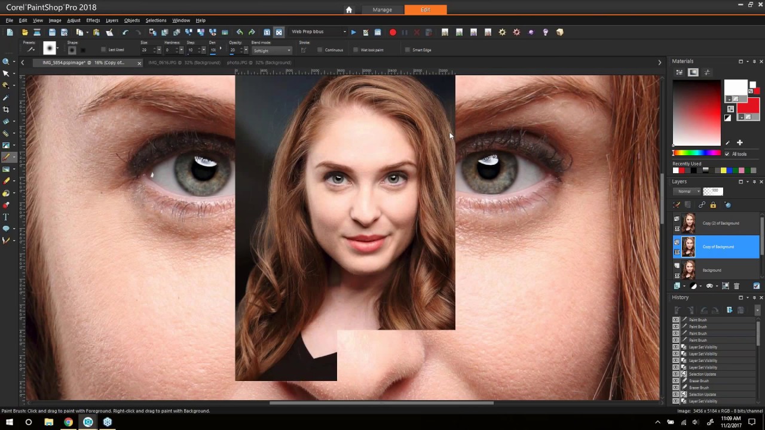Click the horizontal scrollbar below the canvas
765x430 pixels.
click(x=381, y=403)
